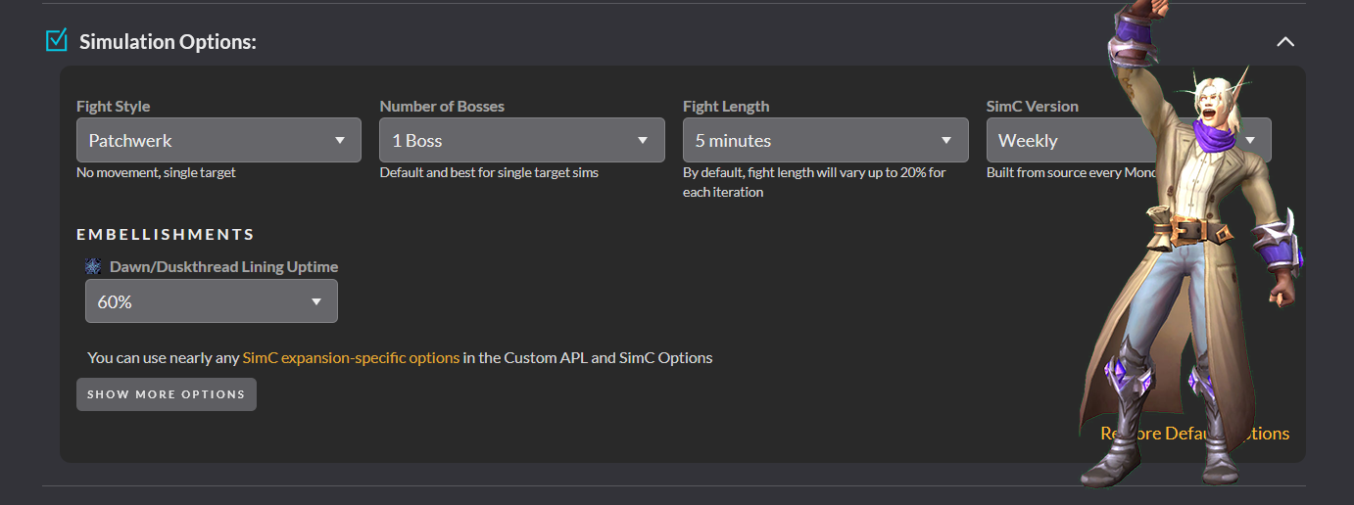Click the arrow icon in Fight Style box

tap(340, 140)
